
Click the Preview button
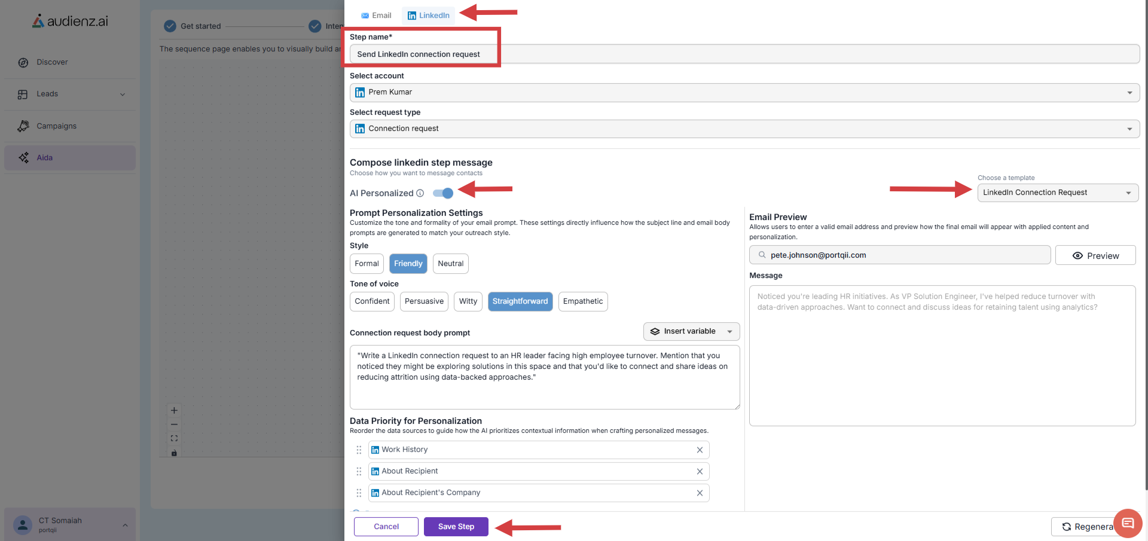coord(1095,255)
